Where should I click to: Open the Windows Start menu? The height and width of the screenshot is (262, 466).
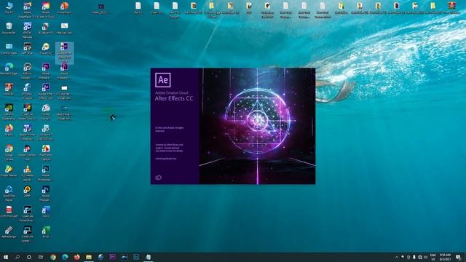click(x=6, y=257)
